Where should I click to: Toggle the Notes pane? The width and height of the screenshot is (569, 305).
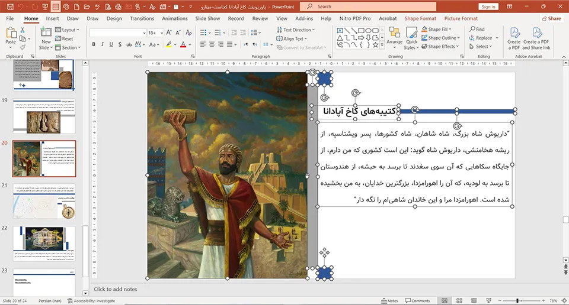pos(390,301)
